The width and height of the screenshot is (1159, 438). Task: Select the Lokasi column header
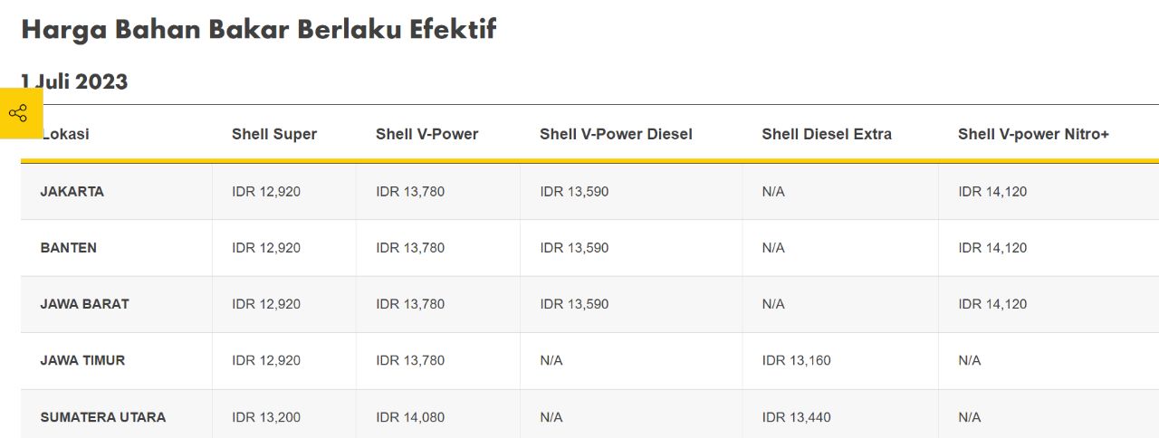click(65, 134)
